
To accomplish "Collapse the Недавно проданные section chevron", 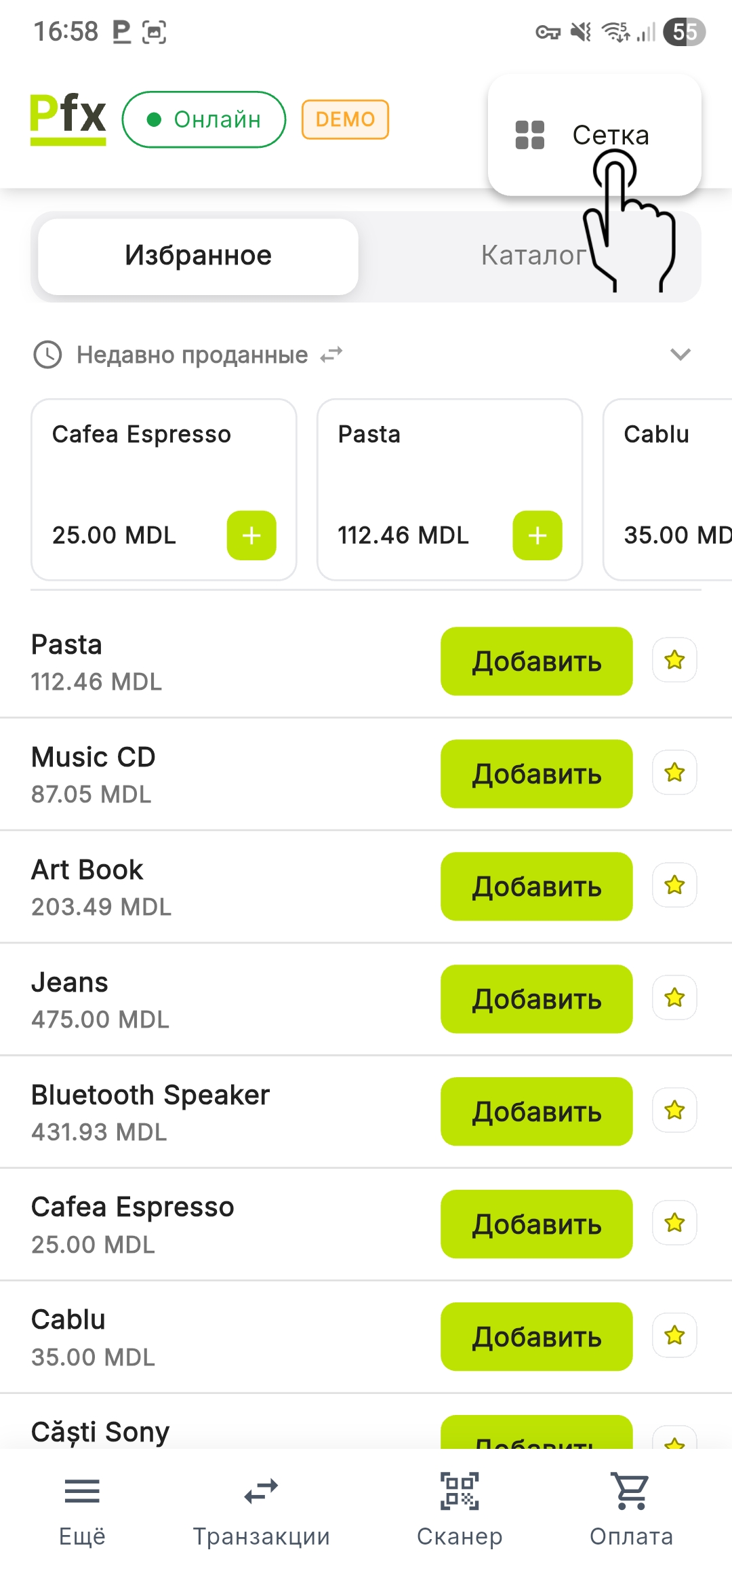I will [x=680, y=354].
